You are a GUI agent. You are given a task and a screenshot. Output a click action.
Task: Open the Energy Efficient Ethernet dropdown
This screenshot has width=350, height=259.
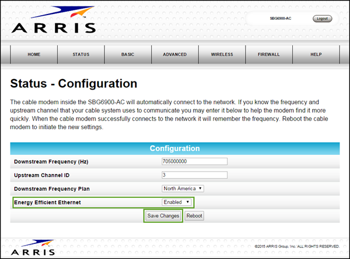coord(177,202)
